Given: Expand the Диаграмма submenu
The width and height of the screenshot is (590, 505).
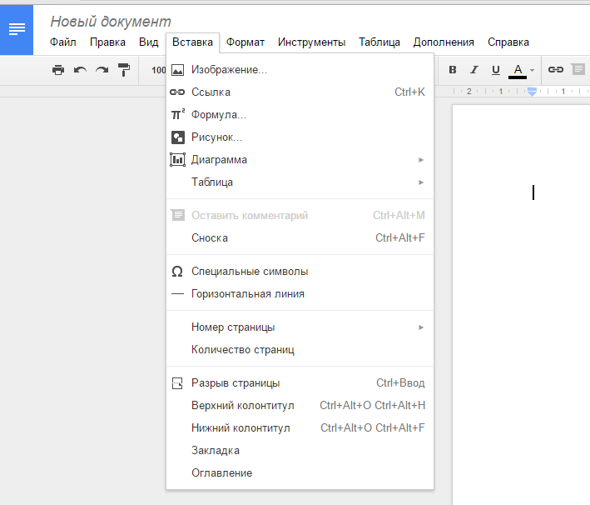Looking at the screenshot, I should 219,160.
